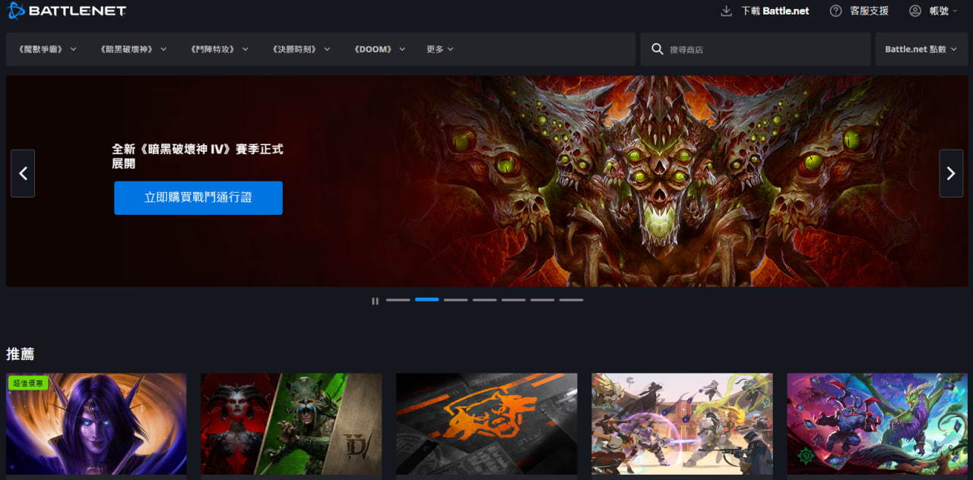
Task: Select the sixth carousel indicator
Action: click(542, 300)
